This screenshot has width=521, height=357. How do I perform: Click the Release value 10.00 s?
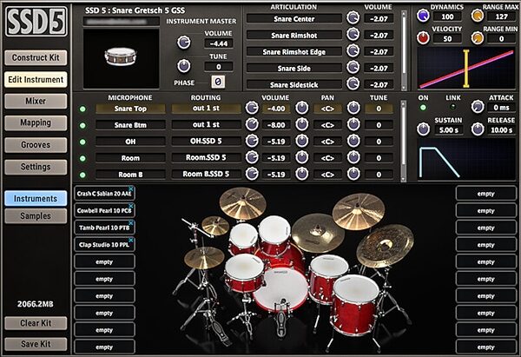click(501, 130)
